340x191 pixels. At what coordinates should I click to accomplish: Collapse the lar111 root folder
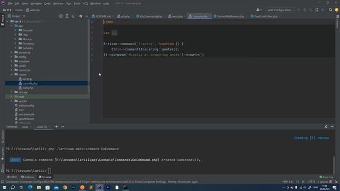7,21
